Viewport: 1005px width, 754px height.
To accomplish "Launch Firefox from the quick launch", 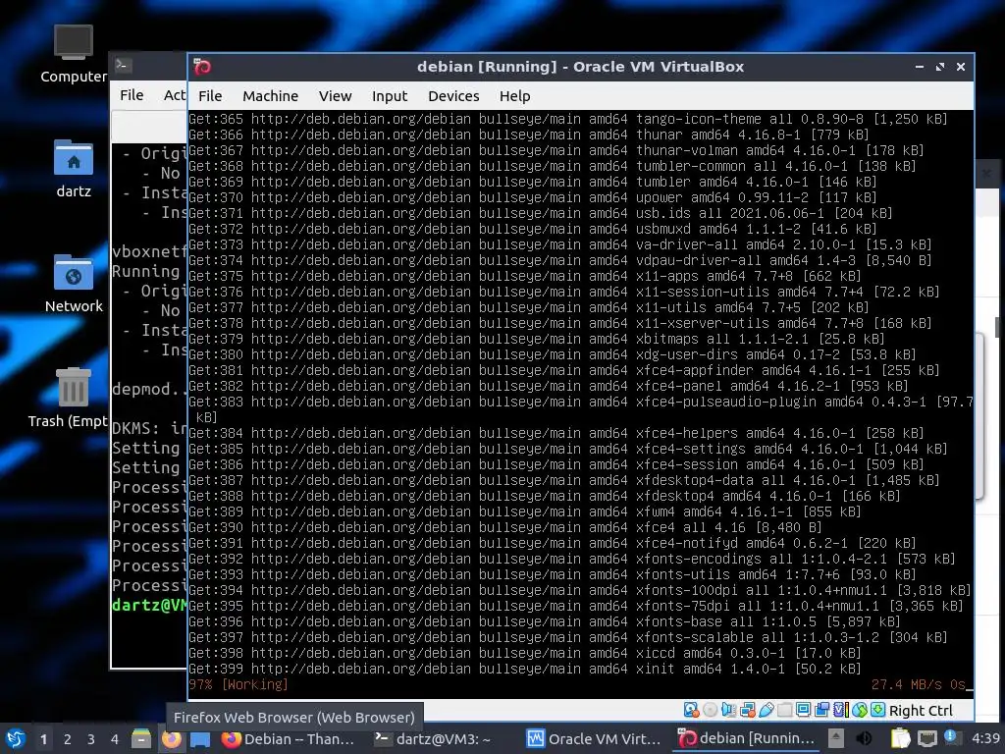I will [171, 739].
